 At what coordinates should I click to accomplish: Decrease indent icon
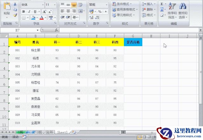(x=63, y=17)
